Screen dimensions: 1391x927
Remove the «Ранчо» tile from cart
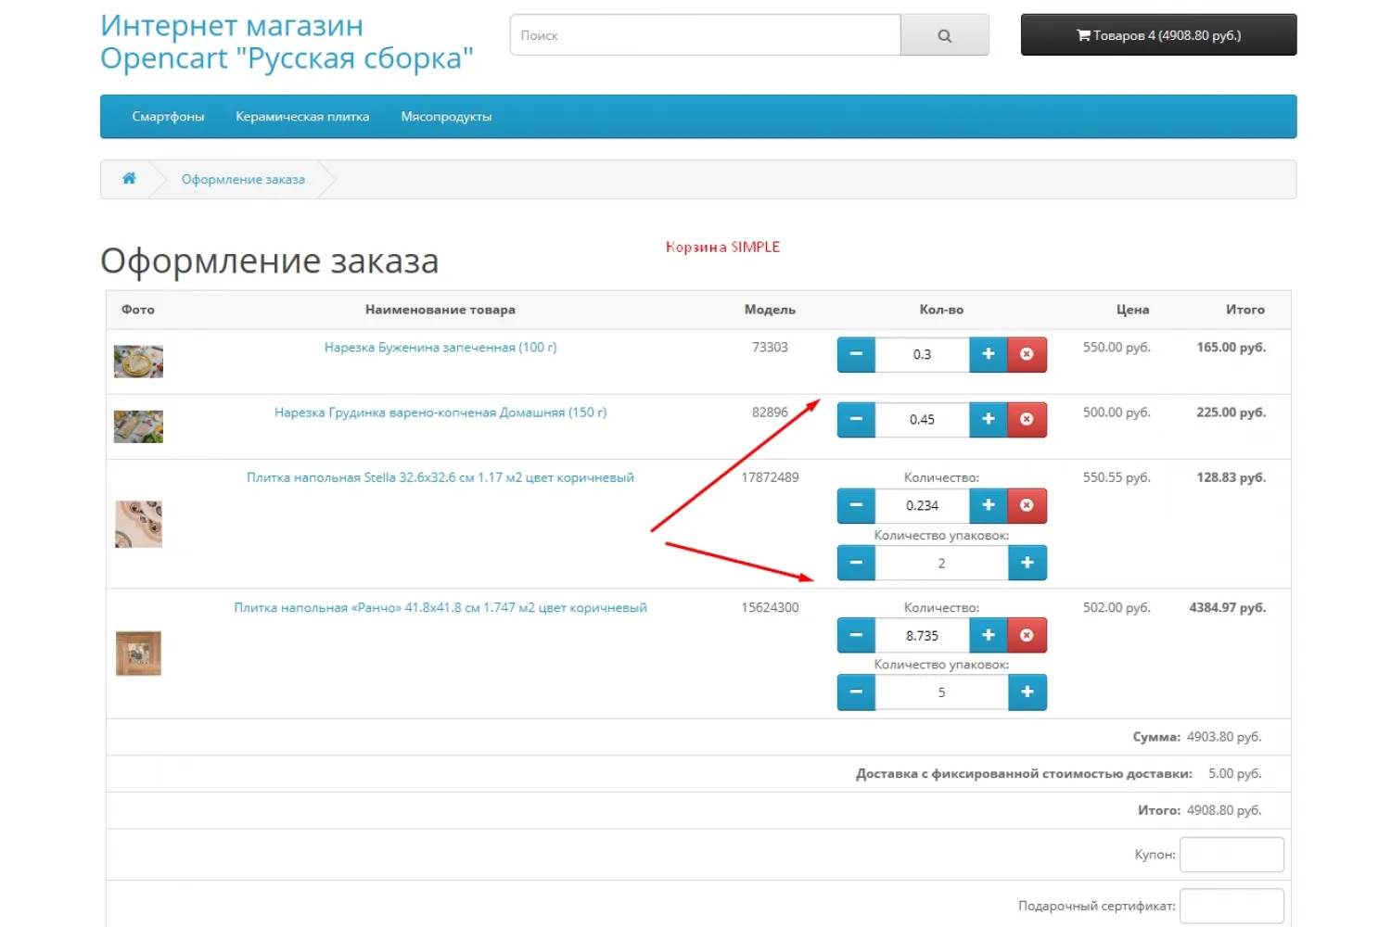[1027, 635]
